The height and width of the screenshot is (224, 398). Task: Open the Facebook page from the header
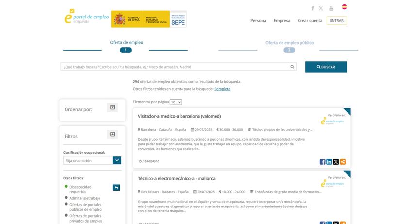click(x=313, y=8)
